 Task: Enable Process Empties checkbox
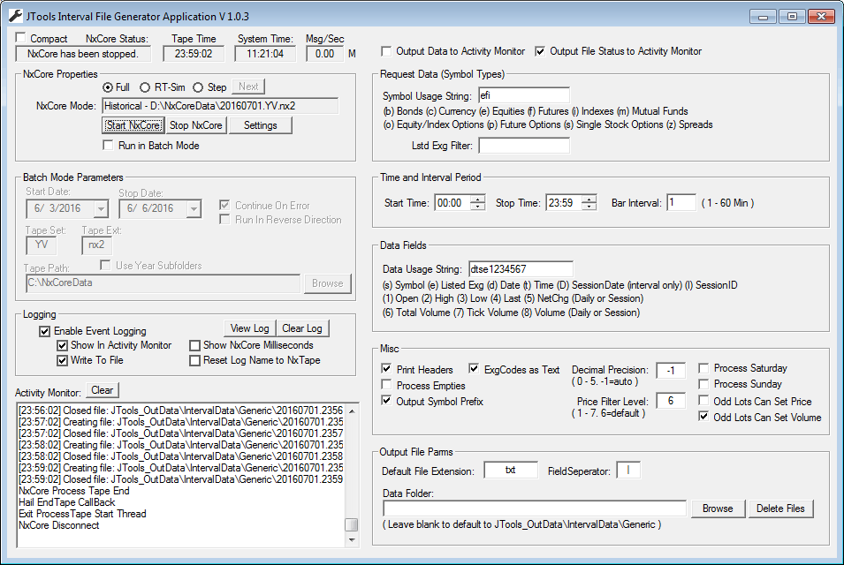point(386,385)
